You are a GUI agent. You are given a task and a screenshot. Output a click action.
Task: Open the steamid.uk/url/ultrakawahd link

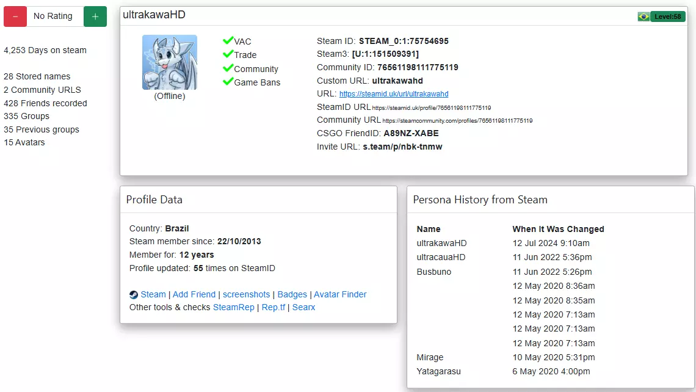click(x=394, y=93)
